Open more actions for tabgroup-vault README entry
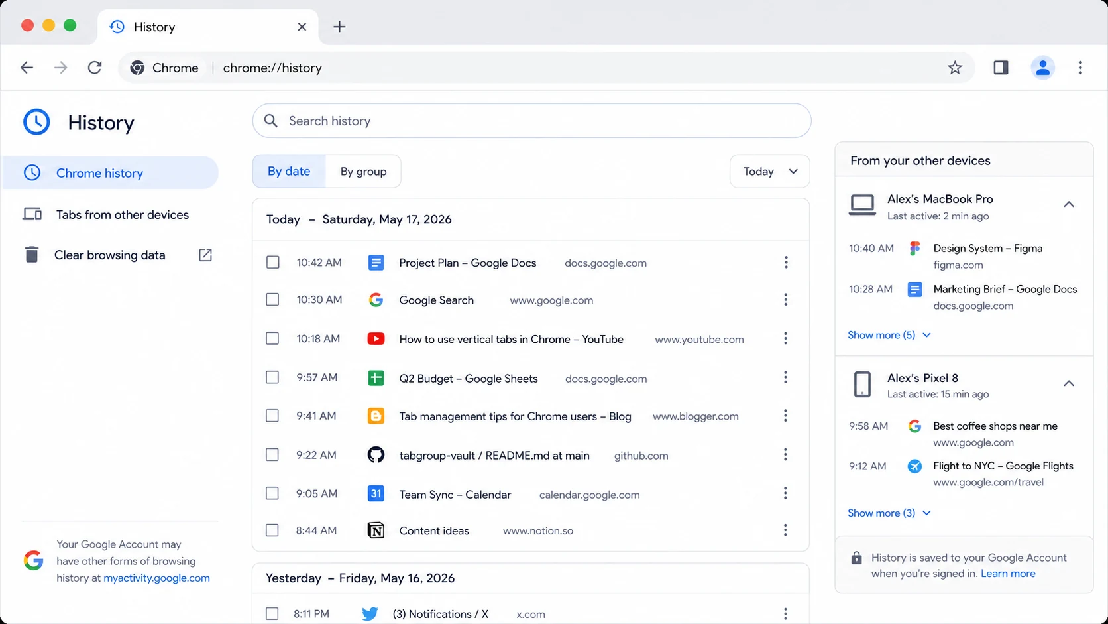This screenshot has height=624, width=1108. pyautogui.click(x=786, y=454)
